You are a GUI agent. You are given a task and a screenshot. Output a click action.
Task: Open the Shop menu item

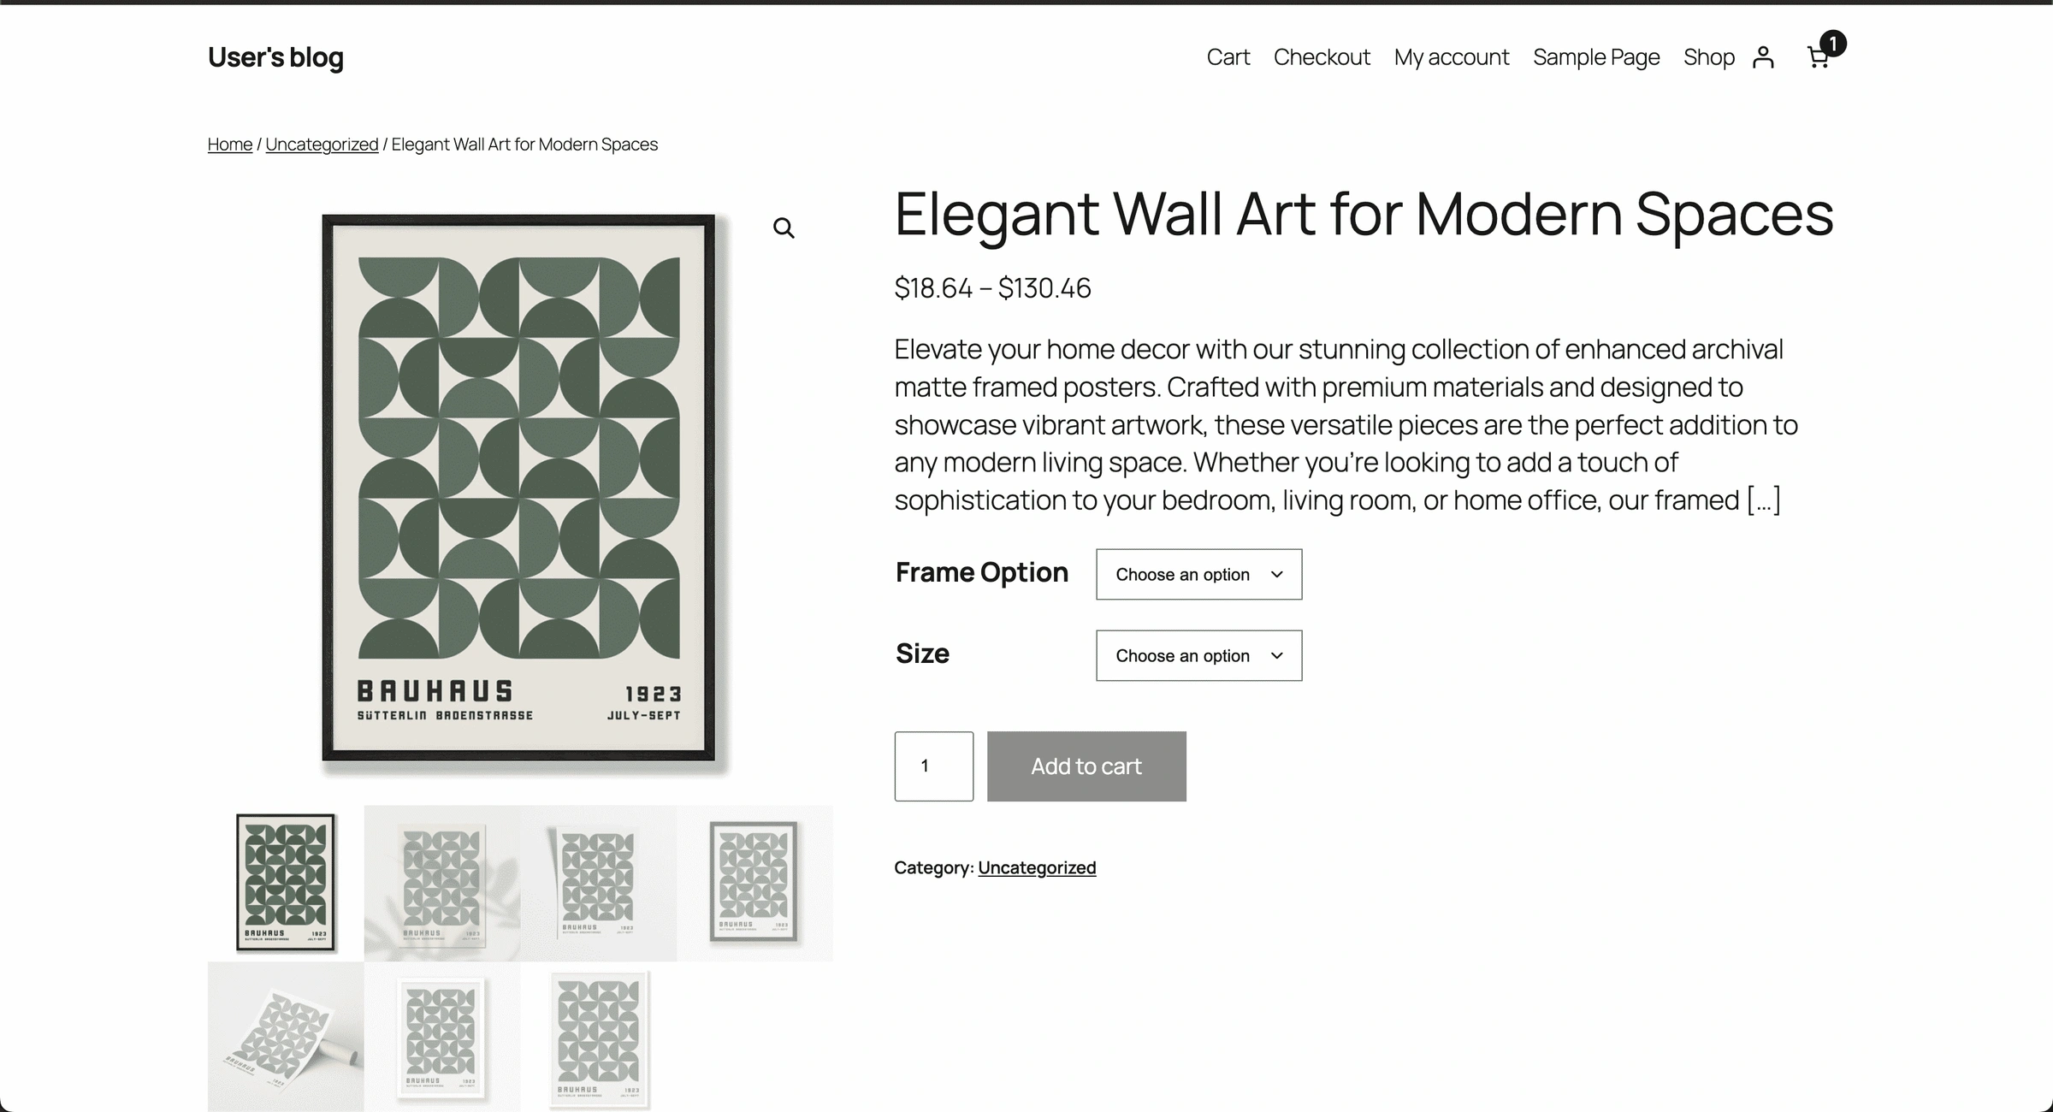click(1708, 56)
